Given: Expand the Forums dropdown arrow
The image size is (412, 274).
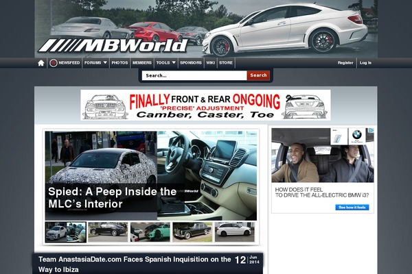Looking at the screenshot, I should click(x=105, y=62).
